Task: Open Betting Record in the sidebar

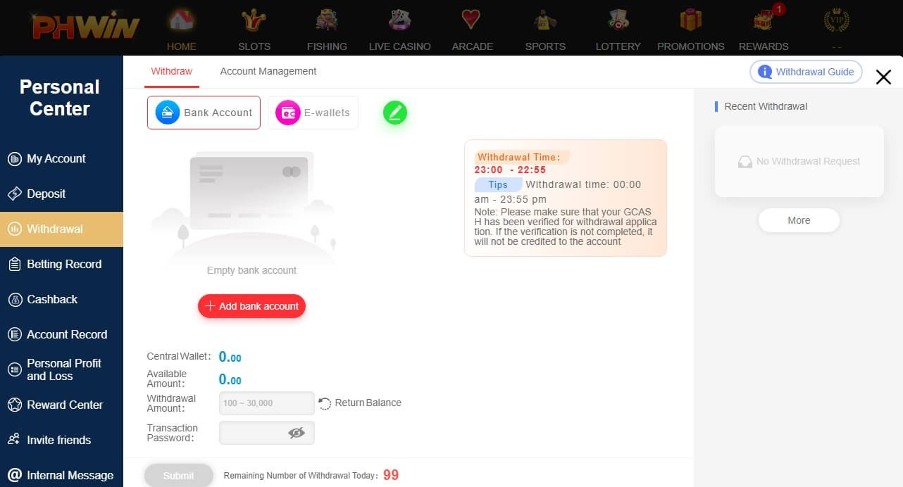Action: pos(61,264)
